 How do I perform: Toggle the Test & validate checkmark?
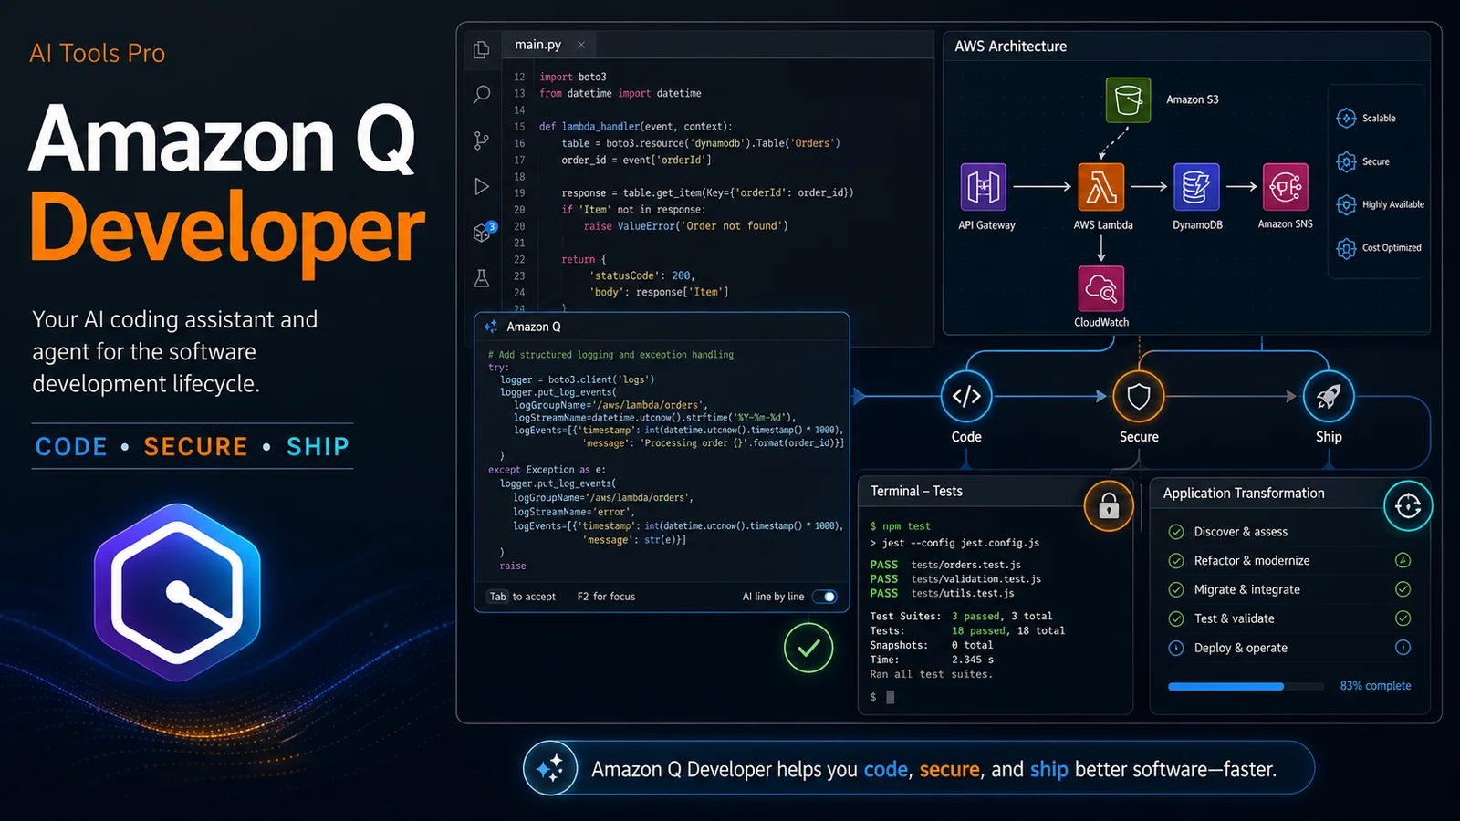[x=1177, y=618]
